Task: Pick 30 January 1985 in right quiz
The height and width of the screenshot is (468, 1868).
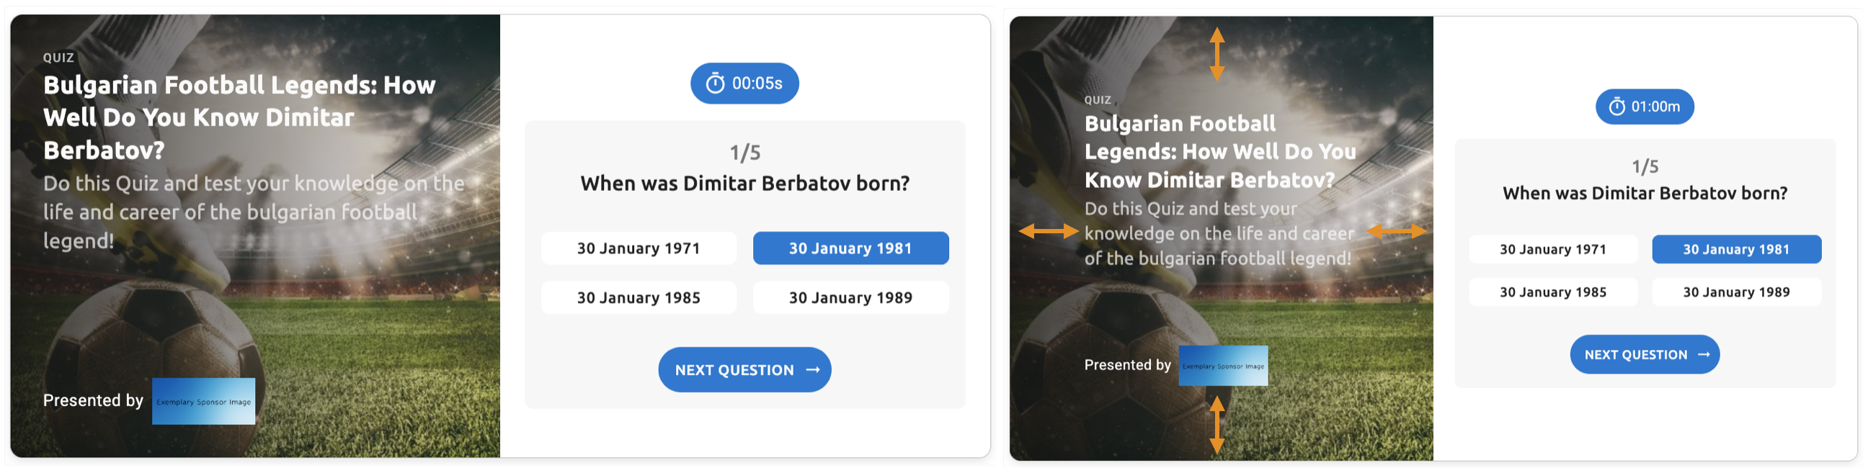Action: coord(1552,293)
